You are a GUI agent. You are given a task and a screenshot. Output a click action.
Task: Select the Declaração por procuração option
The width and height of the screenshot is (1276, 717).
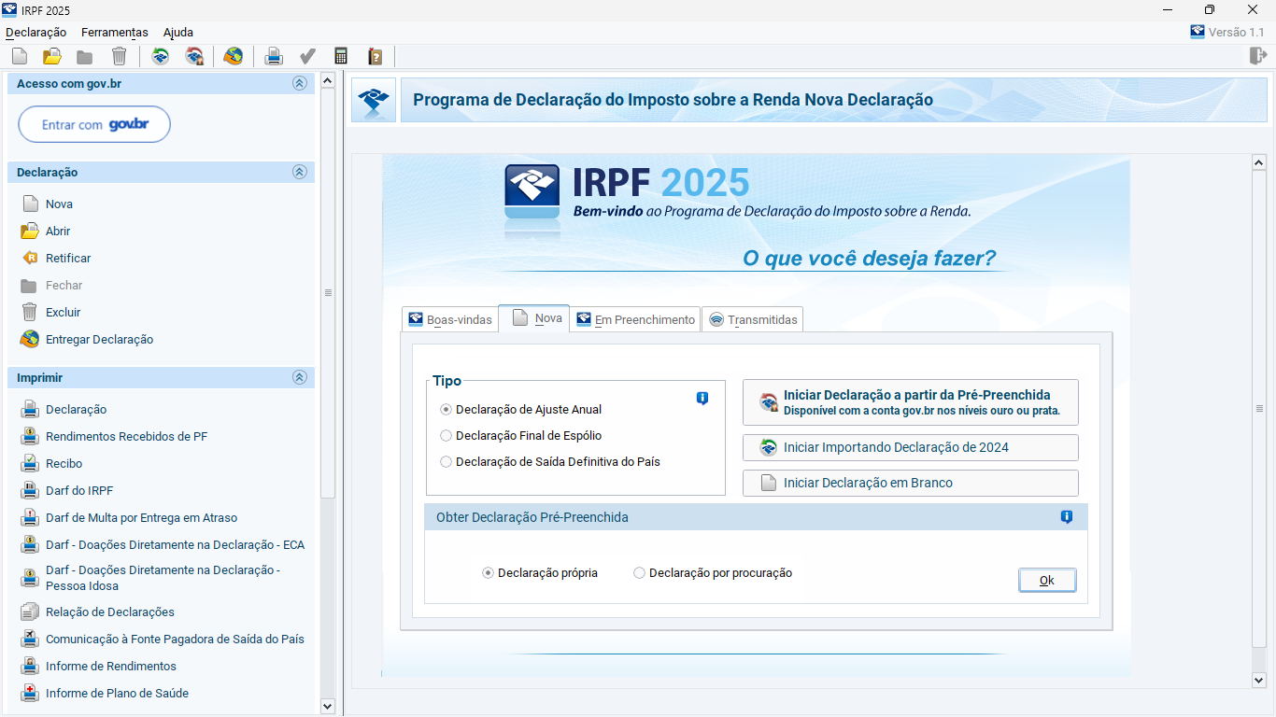[x=640, y=573]
